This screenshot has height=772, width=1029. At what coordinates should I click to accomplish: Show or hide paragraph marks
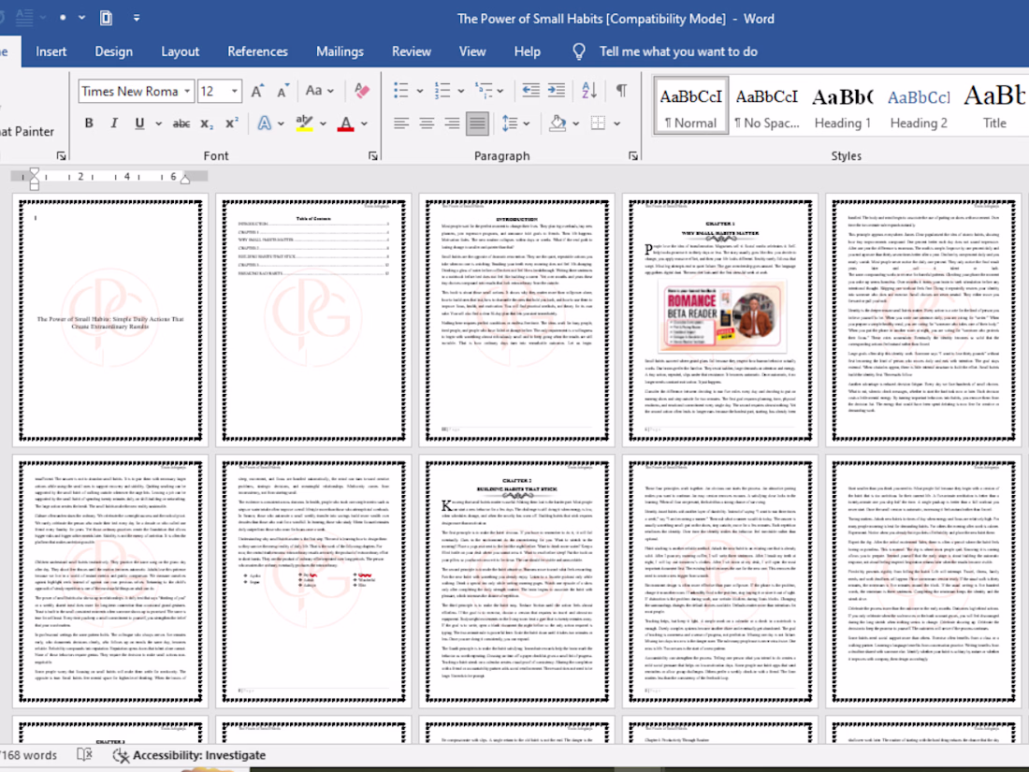pyautogui.click(x=621, y=91)
